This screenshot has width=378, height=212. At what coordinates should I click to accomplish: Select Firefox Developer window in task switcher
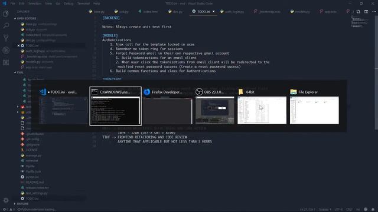[x=168, y=106]
